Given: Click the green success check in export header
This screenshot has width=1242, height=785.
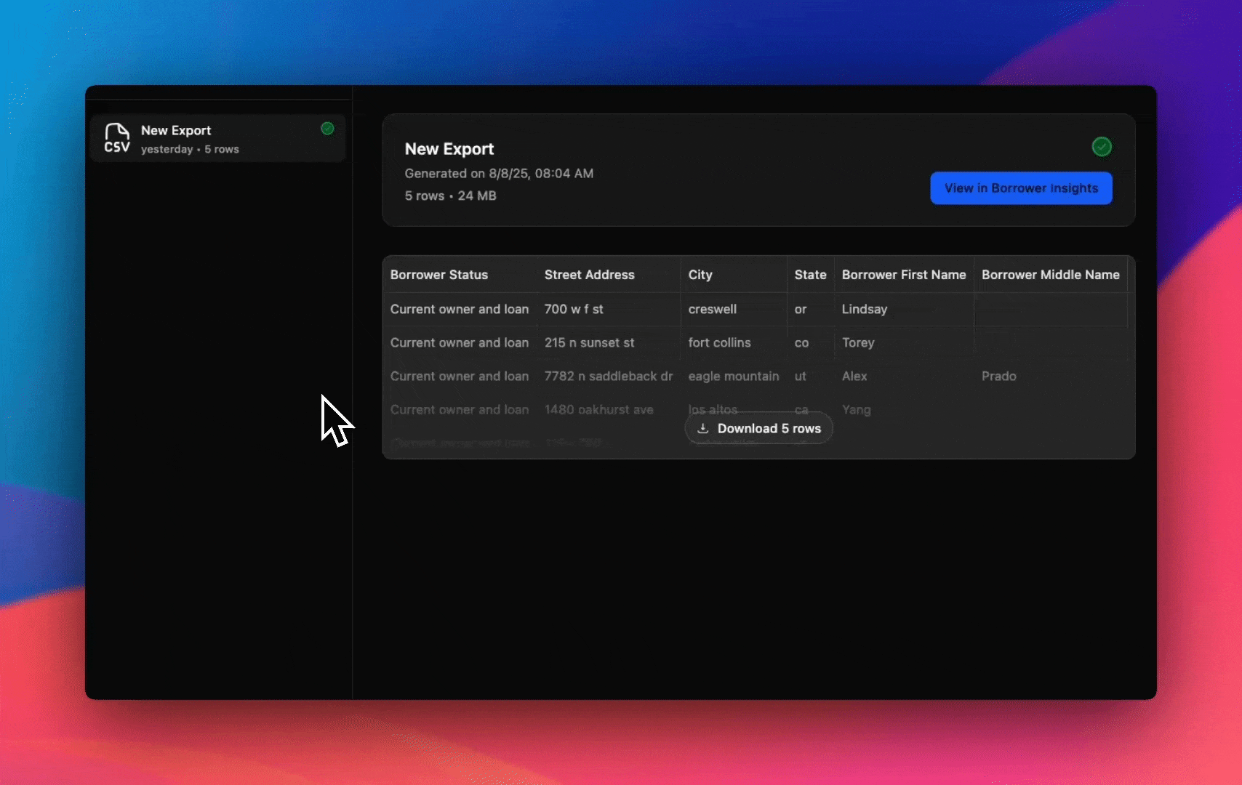Looking at the screenshot, I should pyautogui.click(x=1102, y=147).
